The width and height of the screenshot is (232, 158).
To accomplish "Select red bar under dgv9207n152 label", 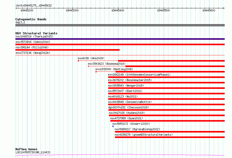I will pyautogui.click(x=167, y=110).
